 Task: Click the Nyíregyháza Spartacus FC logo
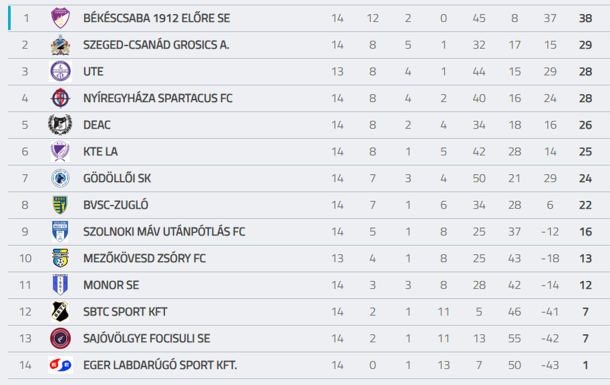[x=60, y=98]
